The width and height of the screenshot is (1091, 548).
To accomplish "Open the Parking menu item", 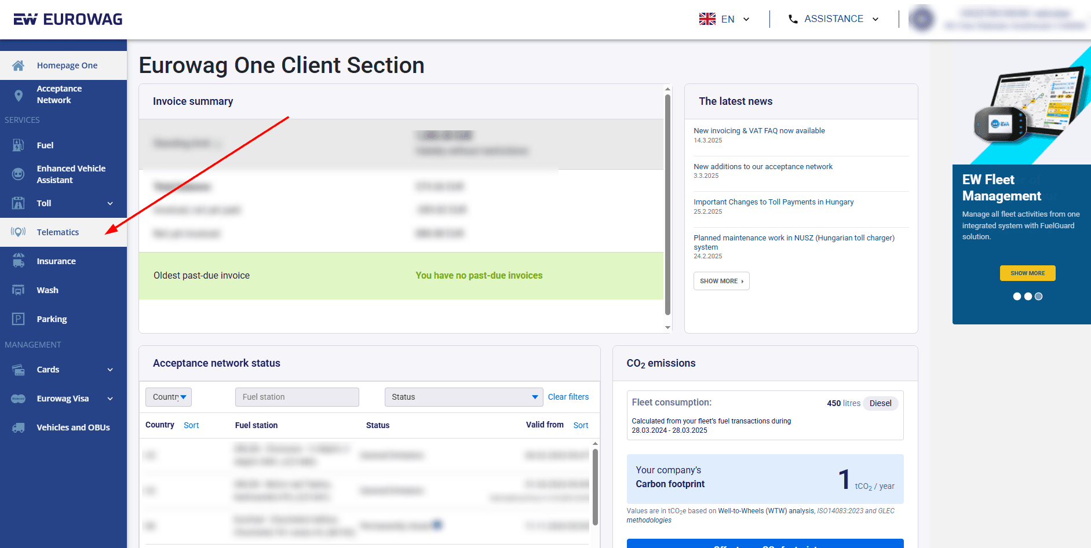I will tap(64, 319).
